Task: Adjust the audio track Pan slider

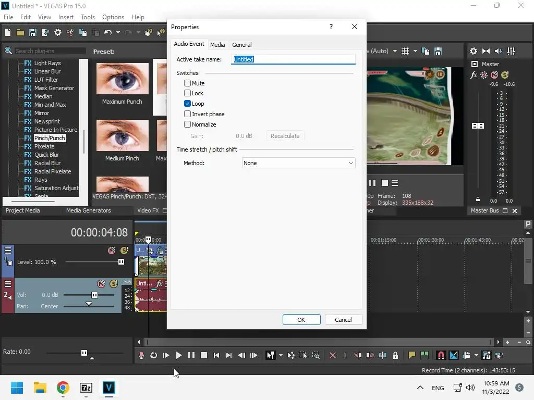Action: (89, 304)
